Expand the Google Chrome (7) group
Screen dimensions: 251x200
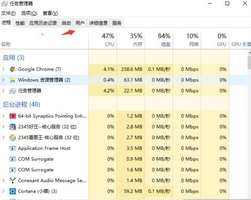(x=3, y=69)
